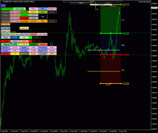Click the TOKYO session bar

tap(81, 3)
